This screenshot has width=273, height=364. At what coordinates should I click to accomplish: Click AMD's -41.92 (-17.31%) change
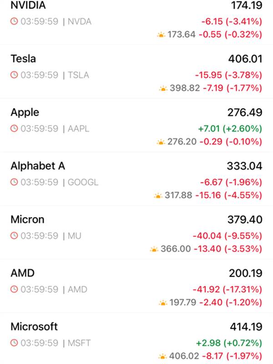[x=225, y=289]
